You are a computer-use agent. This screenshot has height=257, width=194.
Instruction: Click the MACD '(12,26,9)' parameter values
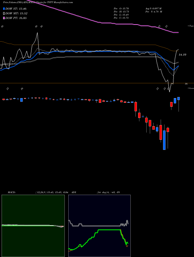tap(52, 192)
